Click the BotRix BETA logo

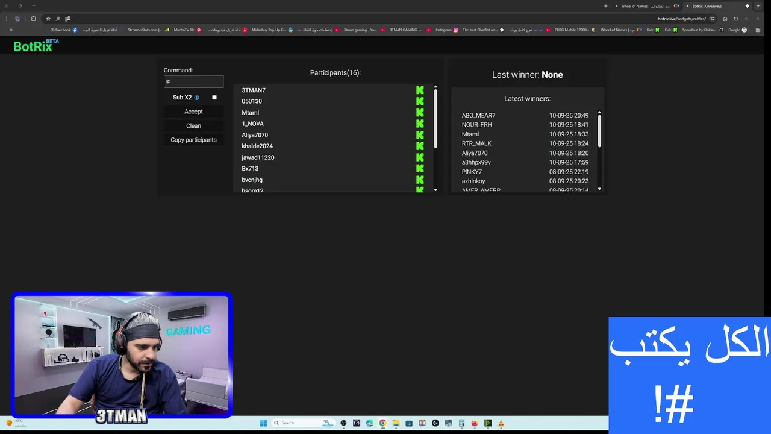click(x=36, y=46)
